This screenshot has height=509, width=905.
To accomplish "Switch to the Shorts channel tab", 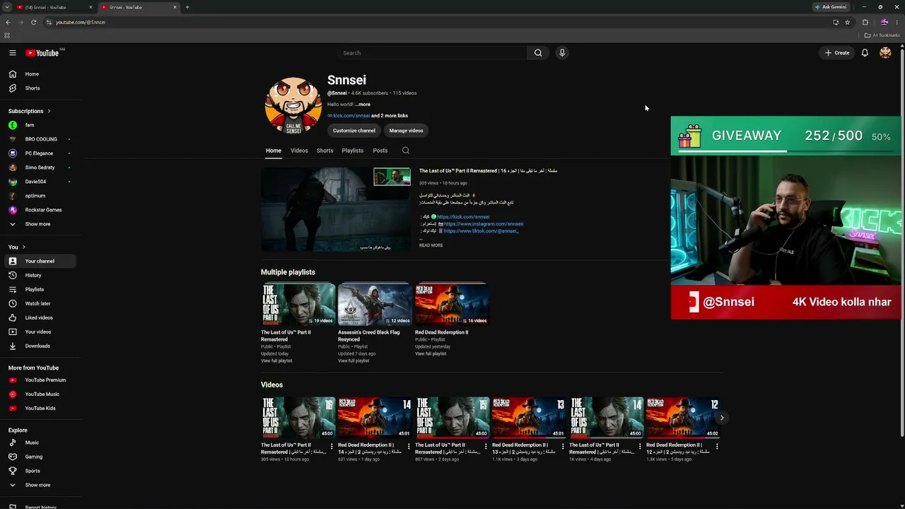I will (x=325, y=151).
